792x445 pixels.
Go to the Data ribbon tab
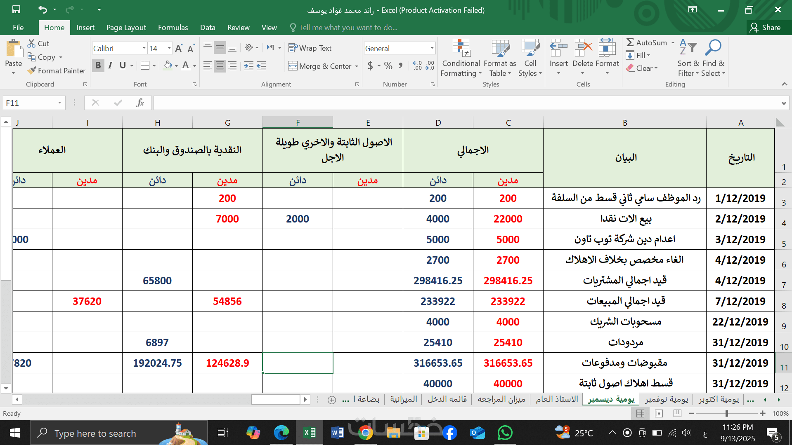(208, 28)
